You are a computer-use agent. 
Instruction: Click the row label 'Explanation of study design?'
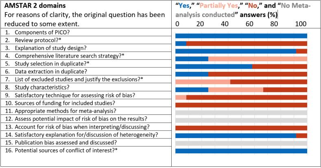(50, 48)
